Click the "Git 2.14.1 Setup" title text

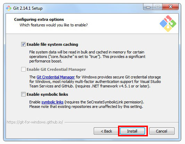click(28, 8)
